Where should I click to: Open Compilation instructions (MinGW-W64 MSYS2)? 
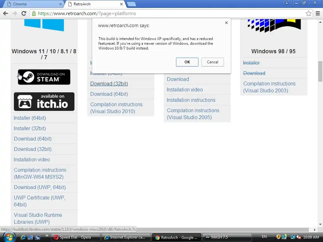point(40,173)
